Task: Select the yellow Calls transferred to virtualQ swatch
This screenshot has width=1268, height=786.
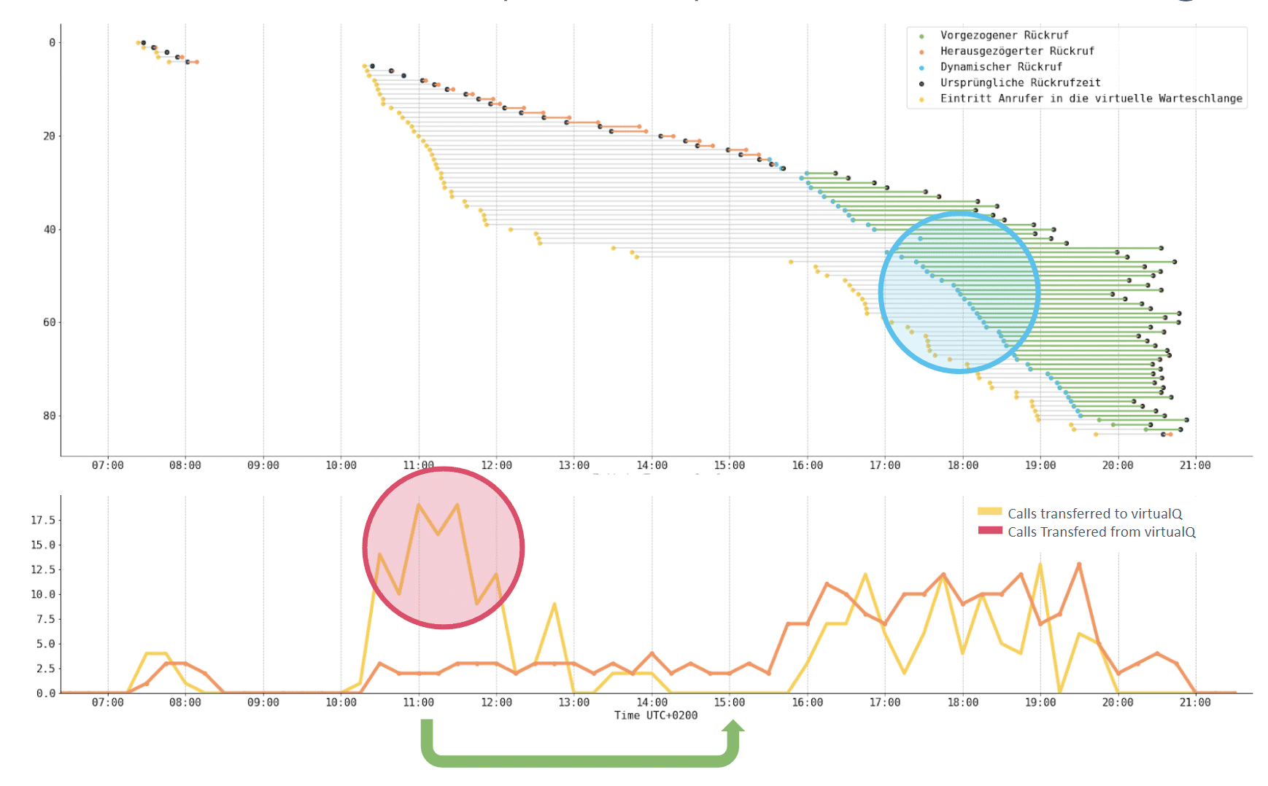Action: click(x=990, y=512)
